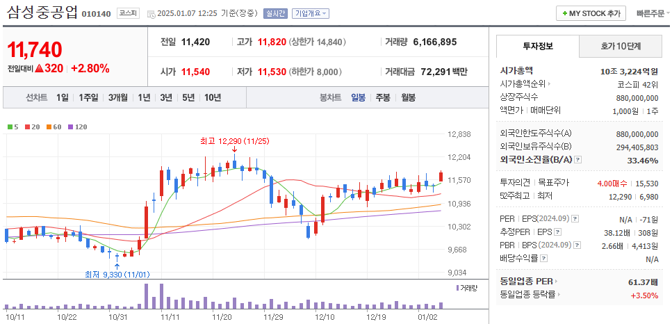Click 목표주가 value 15,530

(647, 184)
